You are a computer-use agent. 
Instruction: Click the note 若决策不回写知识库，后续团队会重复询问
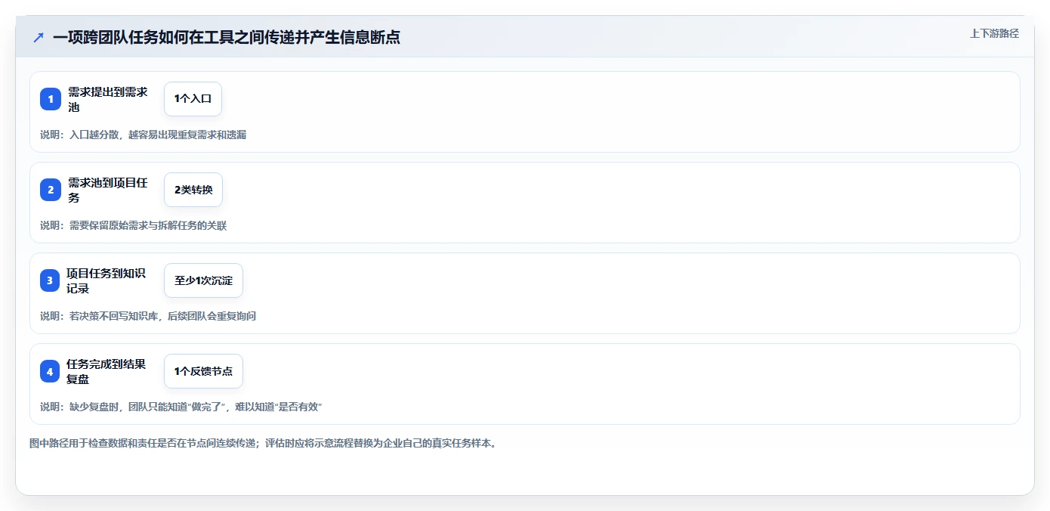coord(162,316)
